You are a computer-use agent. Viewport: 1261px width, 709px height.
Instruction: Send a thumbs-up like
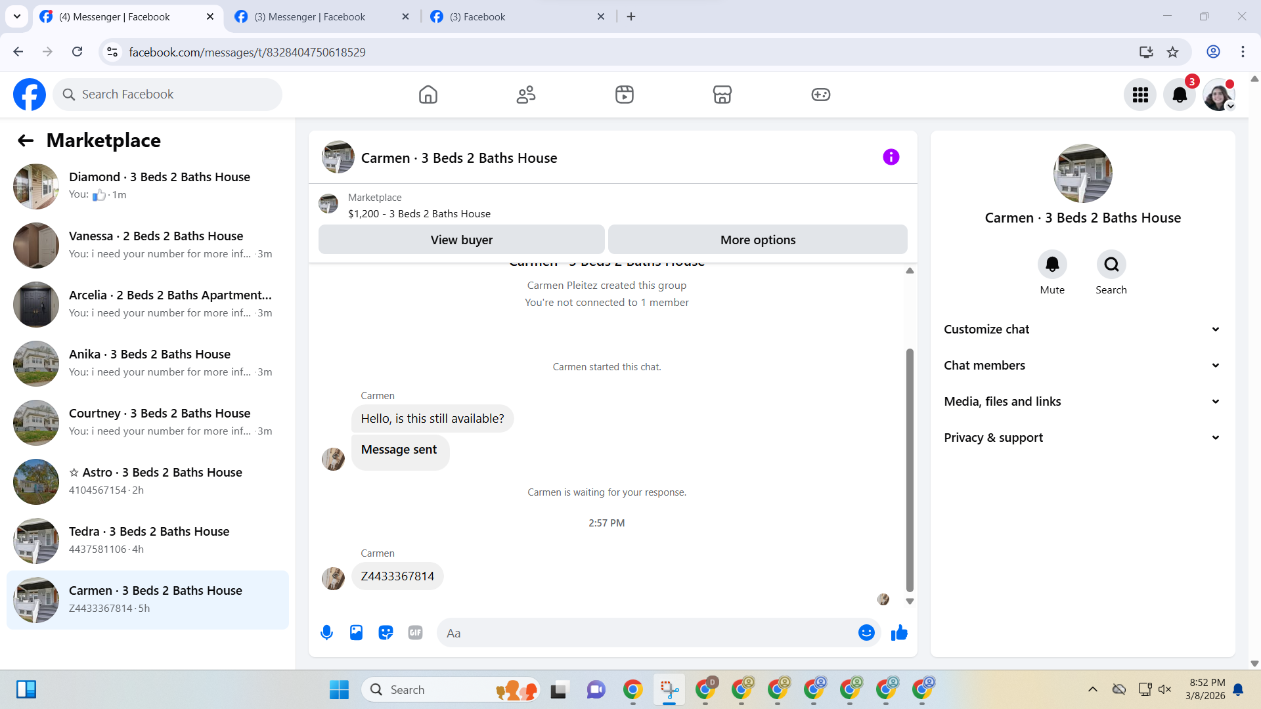click(x=899, y=633)
